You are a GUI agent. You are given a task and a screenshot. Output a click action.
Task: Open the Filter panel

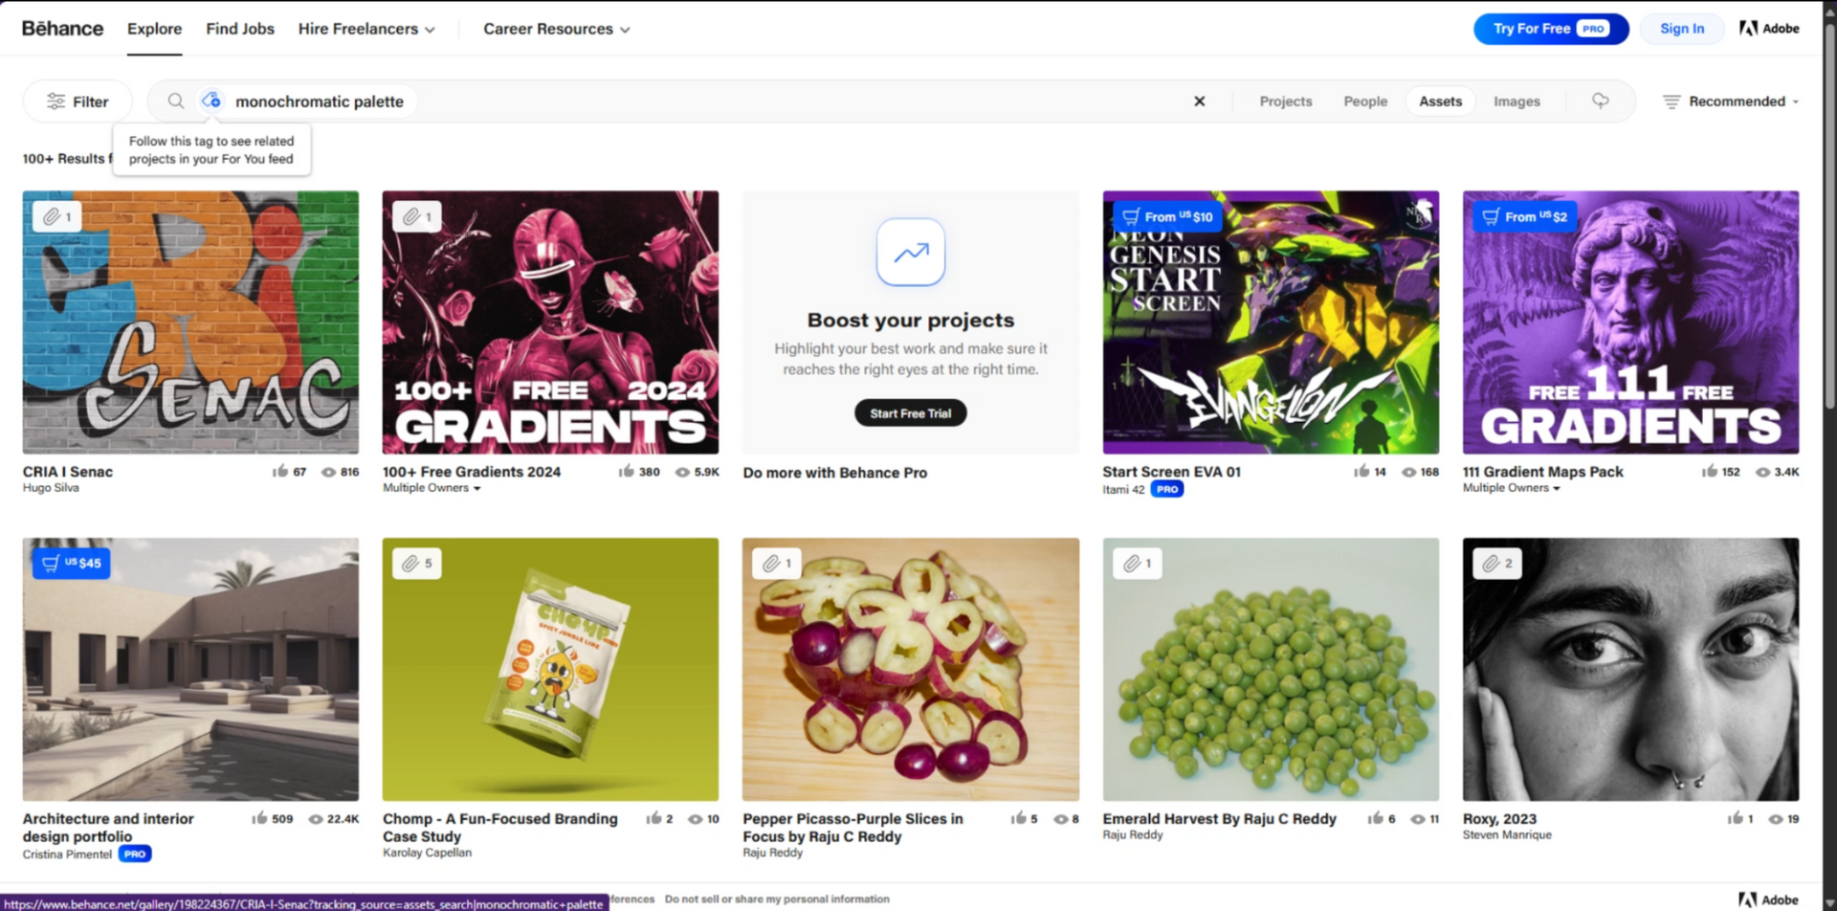(77, 101)
